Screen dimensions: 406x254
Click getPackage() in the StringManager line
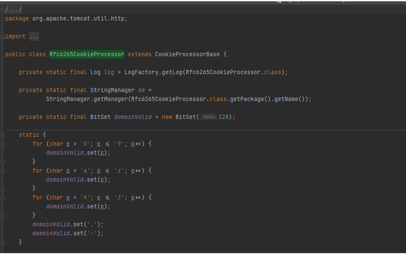pos(251,99)
